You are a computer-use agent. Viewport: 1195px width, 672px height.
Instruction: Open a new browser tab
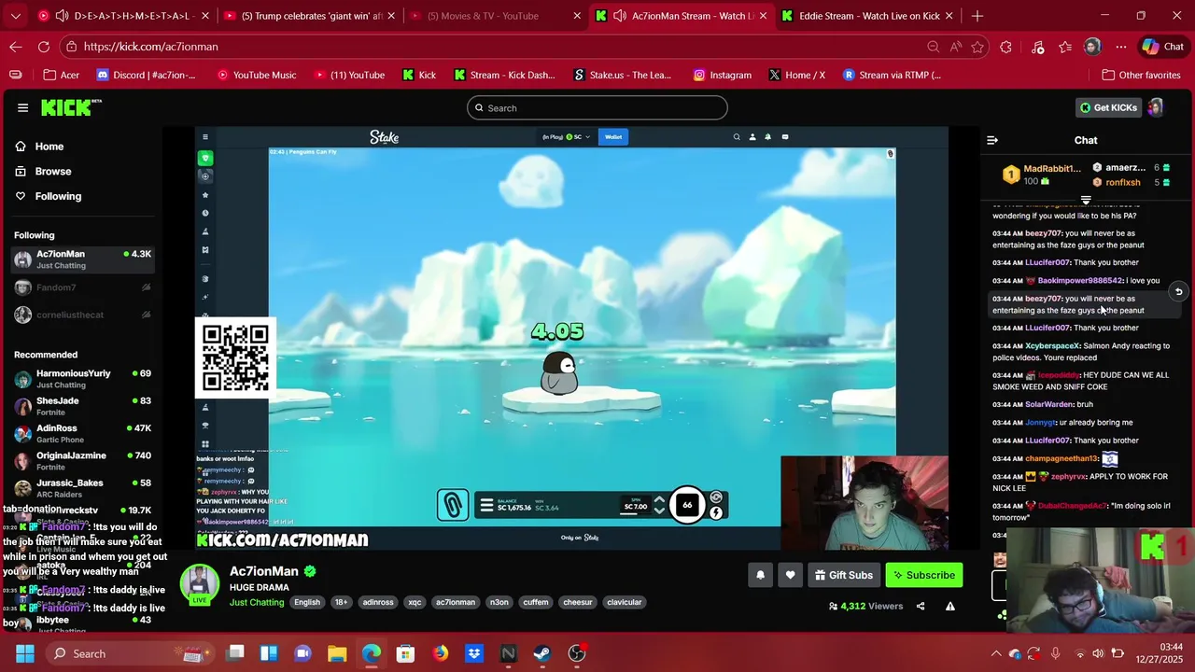pyautogui.click(x=977, y=16)
